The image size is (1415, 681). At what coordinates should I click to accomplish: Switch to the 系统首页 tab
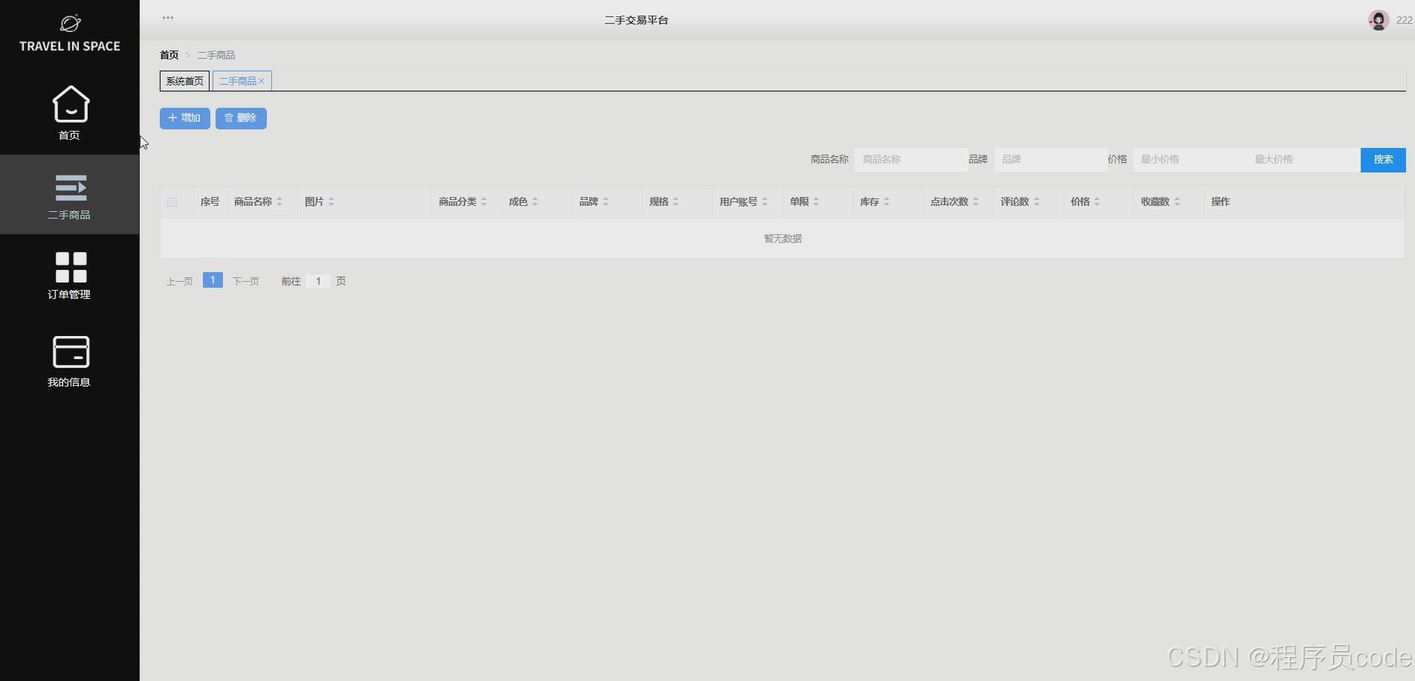pos(184,81)
